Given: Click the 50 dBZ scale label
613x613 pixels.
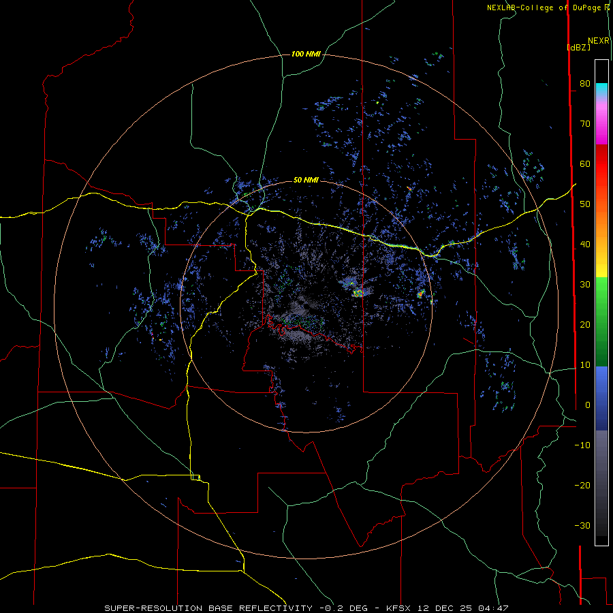Looking at the screenshot, I should pos(585,204).
